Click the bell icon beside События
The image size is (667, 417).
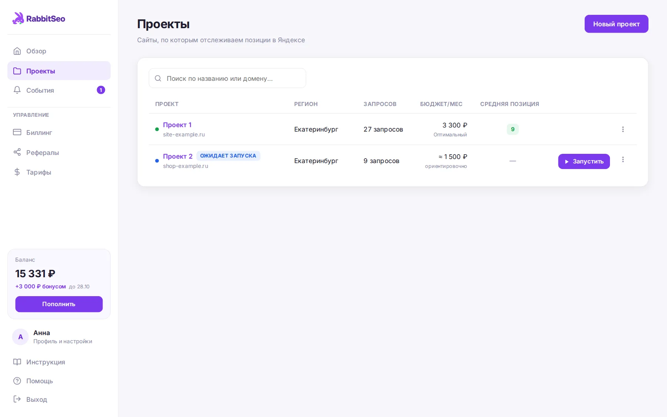(17, 90)
